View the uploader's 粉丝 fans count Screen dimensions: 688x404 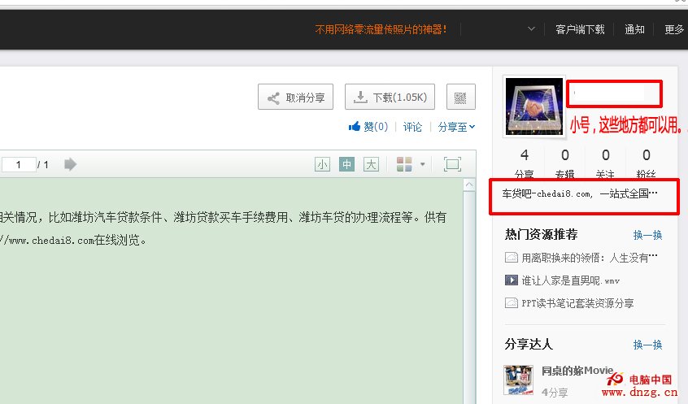click(647, 163)
